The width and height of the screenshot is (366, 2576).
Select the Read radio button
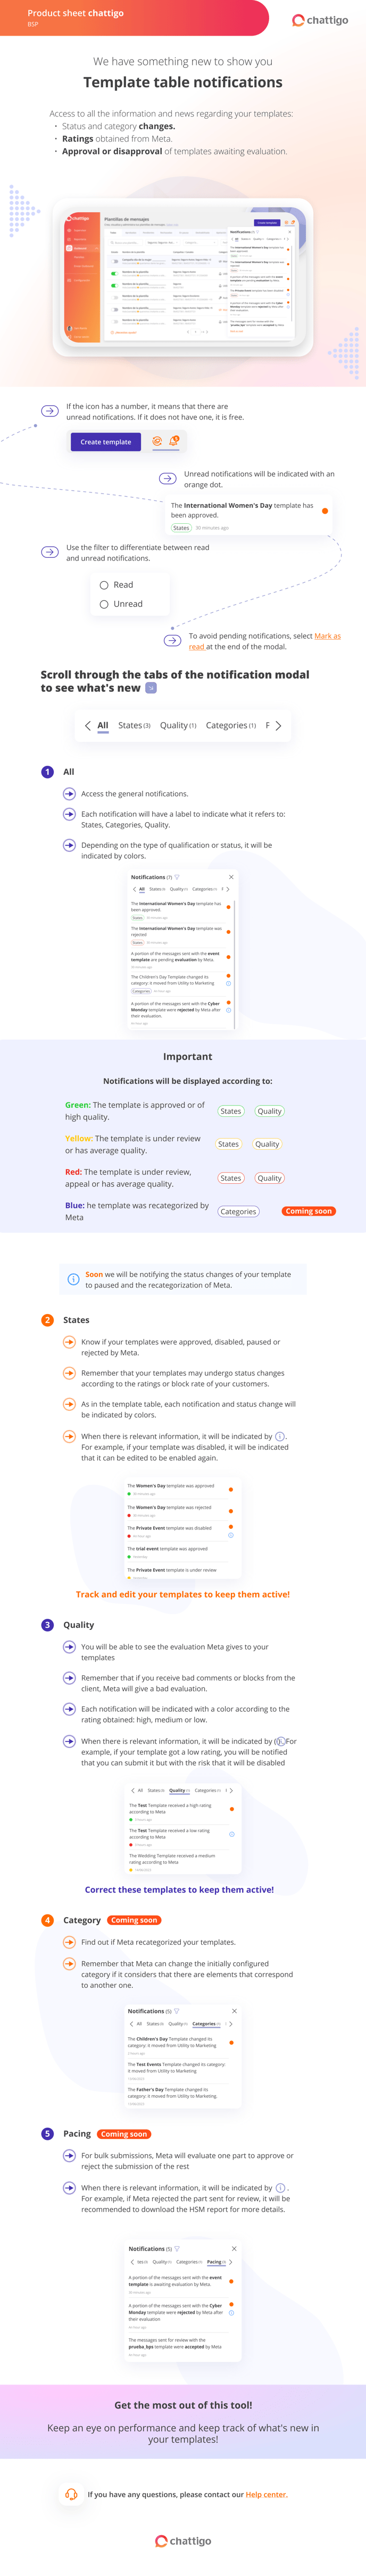click(103, 585)
